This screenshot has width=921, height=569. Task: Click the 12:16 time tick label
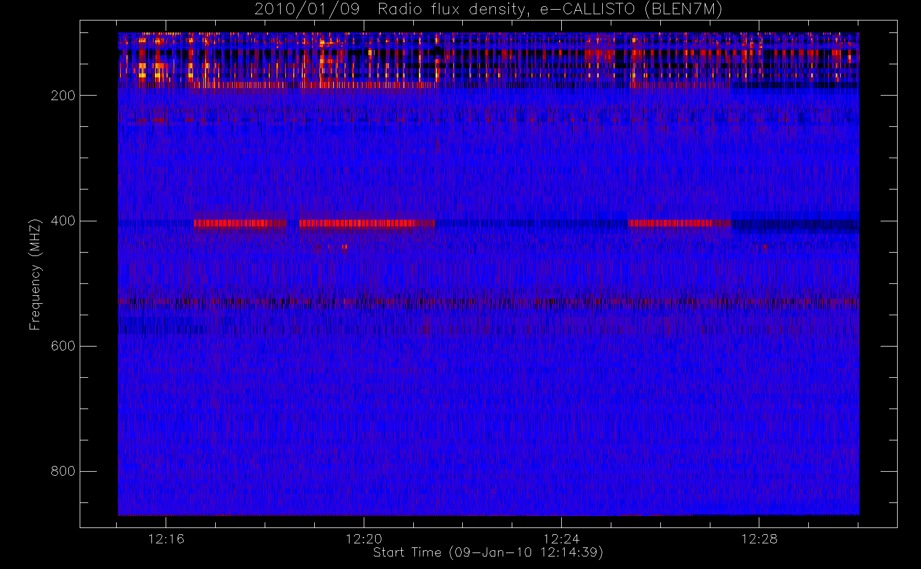[166, 539]
